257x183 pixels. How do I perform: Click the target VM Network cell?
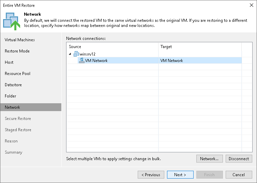[x=200, y=60]
